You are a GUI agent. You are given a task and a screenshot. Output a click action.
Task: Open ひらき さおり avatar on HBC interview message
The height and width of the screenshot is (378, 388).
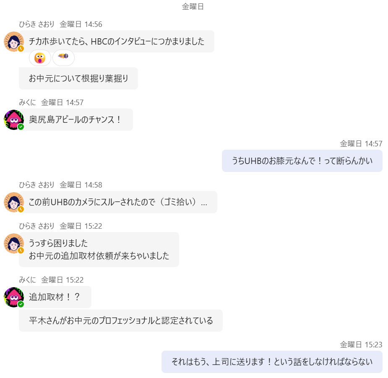[14, 42]
